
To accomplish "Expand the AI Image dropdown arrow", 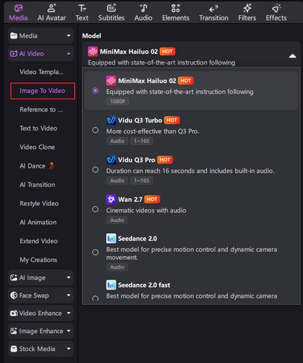I will coord(68,277).
